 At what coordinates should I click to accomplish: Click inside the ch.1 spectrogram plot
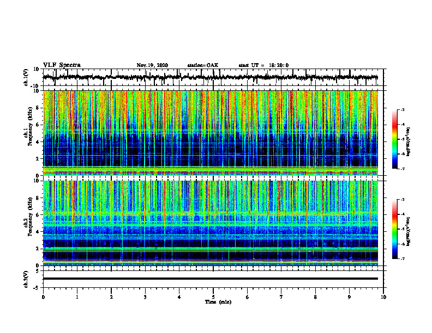210,133
